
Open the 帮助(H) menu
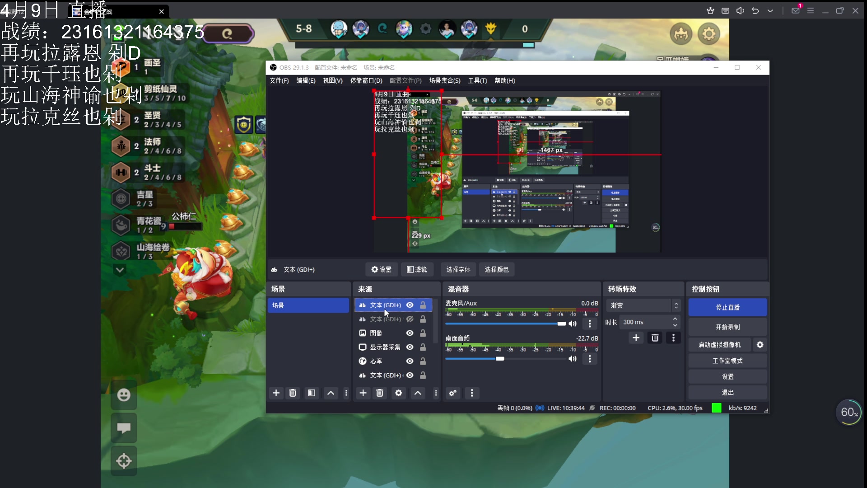504,80
